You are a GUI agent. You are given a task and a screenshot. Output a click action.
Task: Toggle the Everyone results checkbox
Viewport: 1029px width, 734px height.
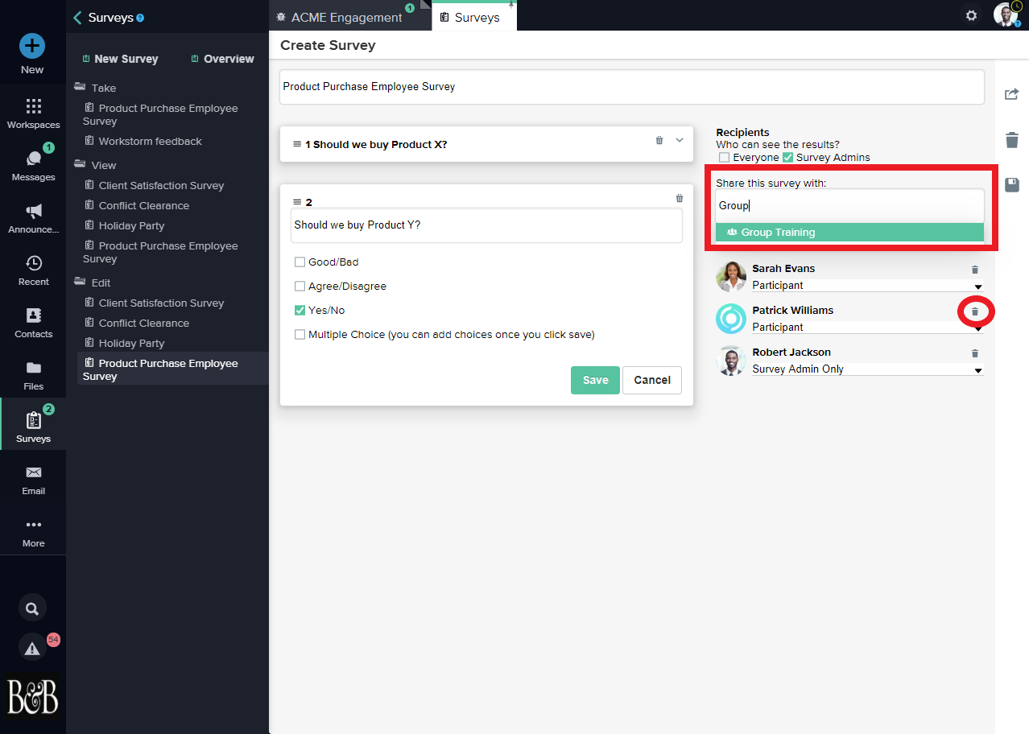pos(725,158)
